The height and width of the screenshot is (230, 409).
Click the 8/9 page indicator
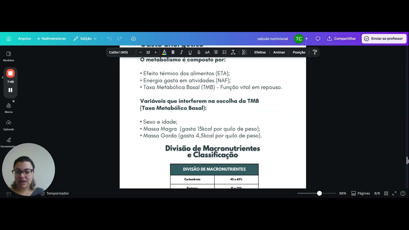(x=377, y=194)
